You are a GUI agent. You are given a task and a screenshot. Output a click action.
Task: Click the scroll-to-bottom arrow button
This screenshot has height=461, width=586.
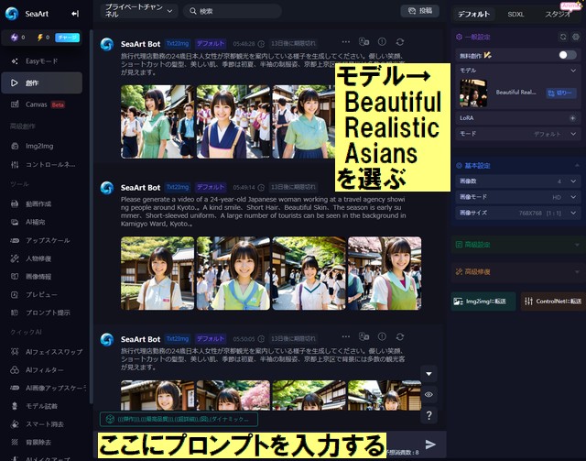point(429,374)
